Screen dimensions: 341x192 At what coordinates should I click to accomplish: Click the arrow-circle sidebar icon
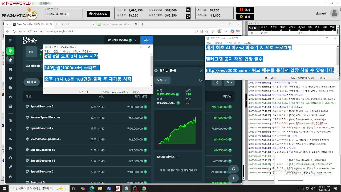tap(10, 88)
